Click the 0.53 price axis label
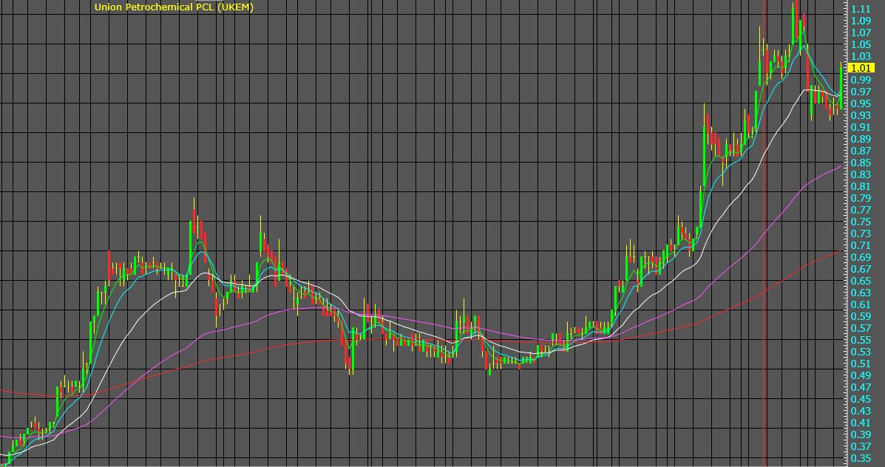This screenshot has height=467, width=885. 861,352
